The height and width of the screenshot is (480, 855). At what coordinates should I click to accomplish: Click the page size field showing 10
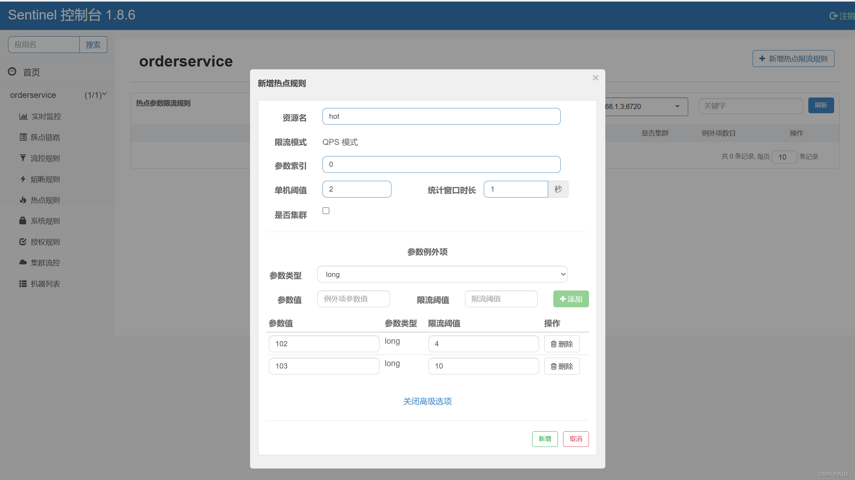(784, 157)
